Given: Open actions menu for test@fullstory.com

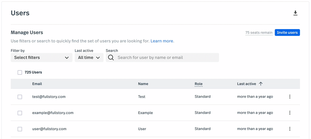Looking at the screenshot, I should coord(290,97).
